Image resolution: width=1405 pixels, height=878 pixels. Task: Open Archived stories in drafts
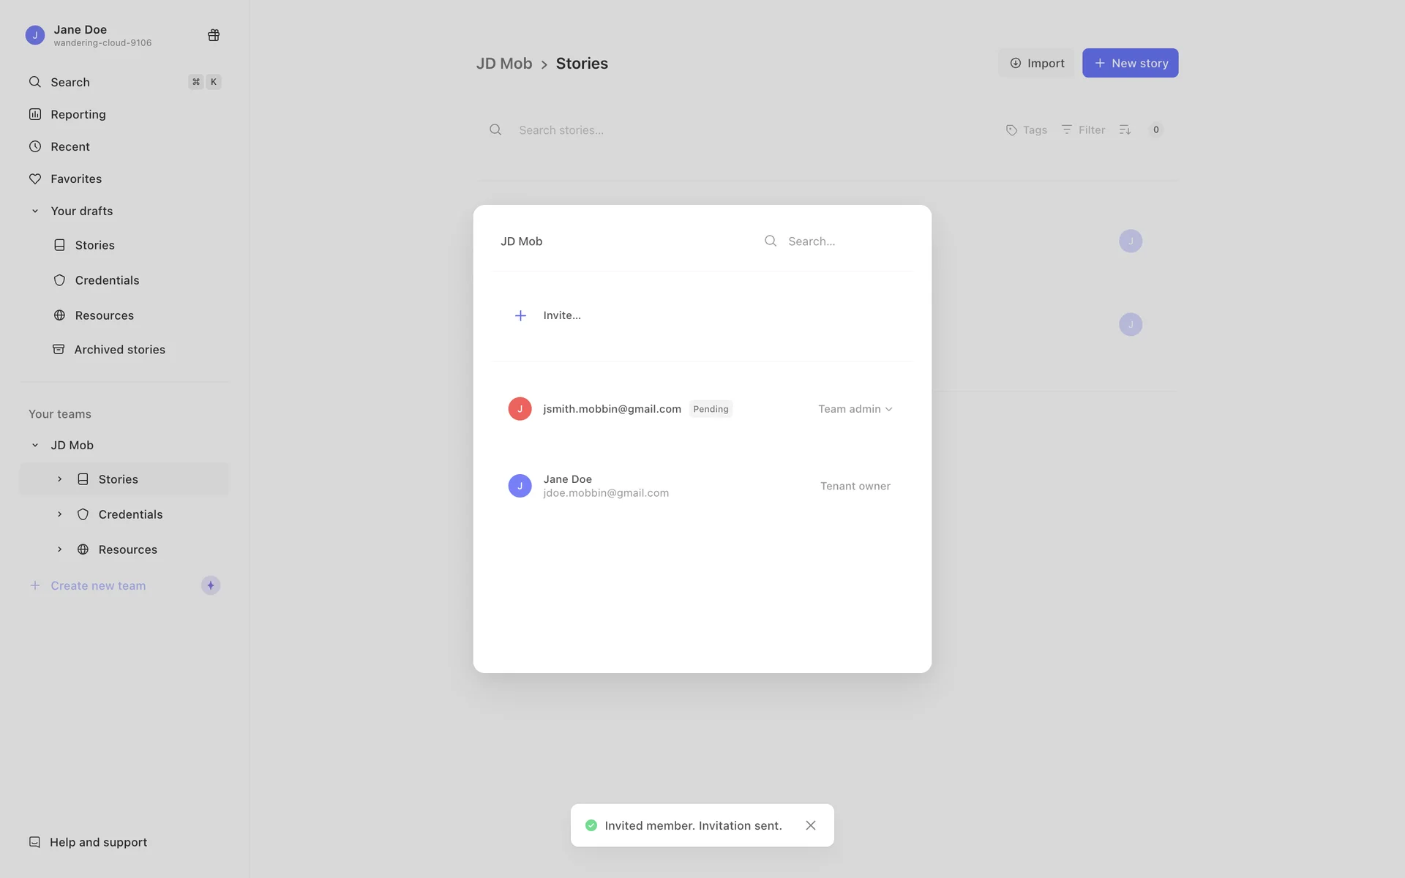[119, 350]
